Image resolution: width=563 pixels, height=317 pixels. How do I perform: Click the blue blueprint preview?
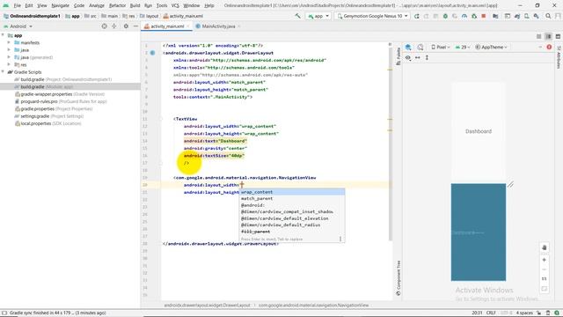click(479, 232)
